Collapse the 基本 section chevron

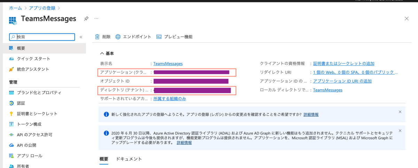102,53
